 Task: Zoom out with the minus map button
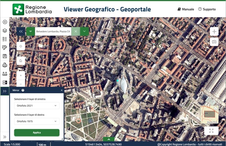tap(21, 83)
